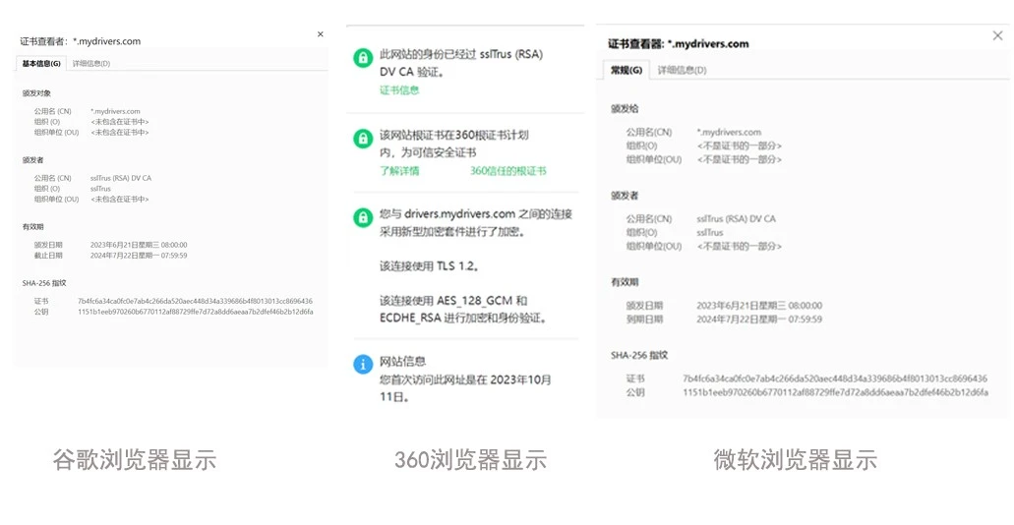Click 公用名 value *.mydrivers.com in Chrome viewer
1014x525 pixels.
[115, 111]
